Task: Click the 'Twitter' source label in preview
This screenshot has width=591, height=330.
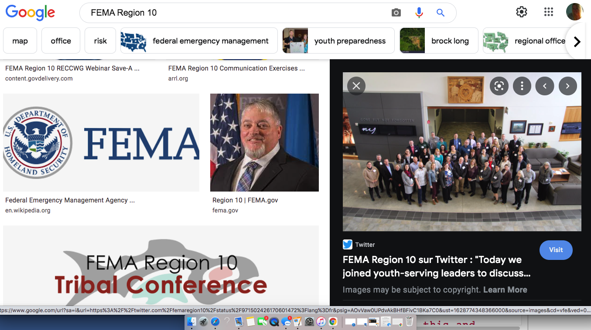Action: 365,245
